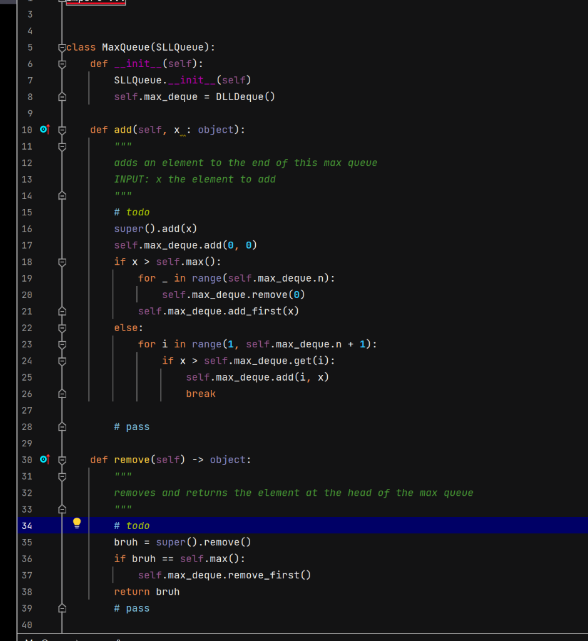The width and height of the screenshot is (588, 641).
Task: Click the # todo comment on line 15
Action: coord(131,212)
